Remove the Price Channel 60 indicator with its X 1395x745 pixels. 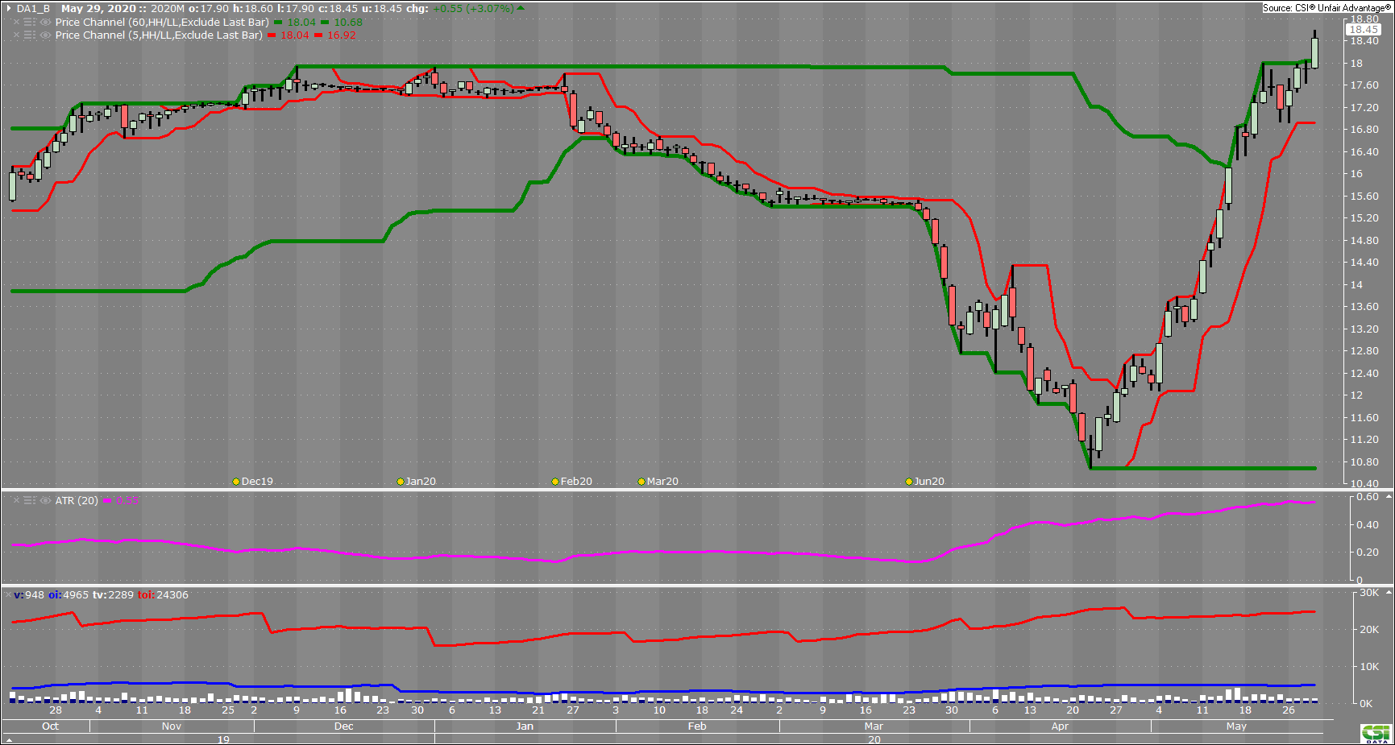(16, 23)
